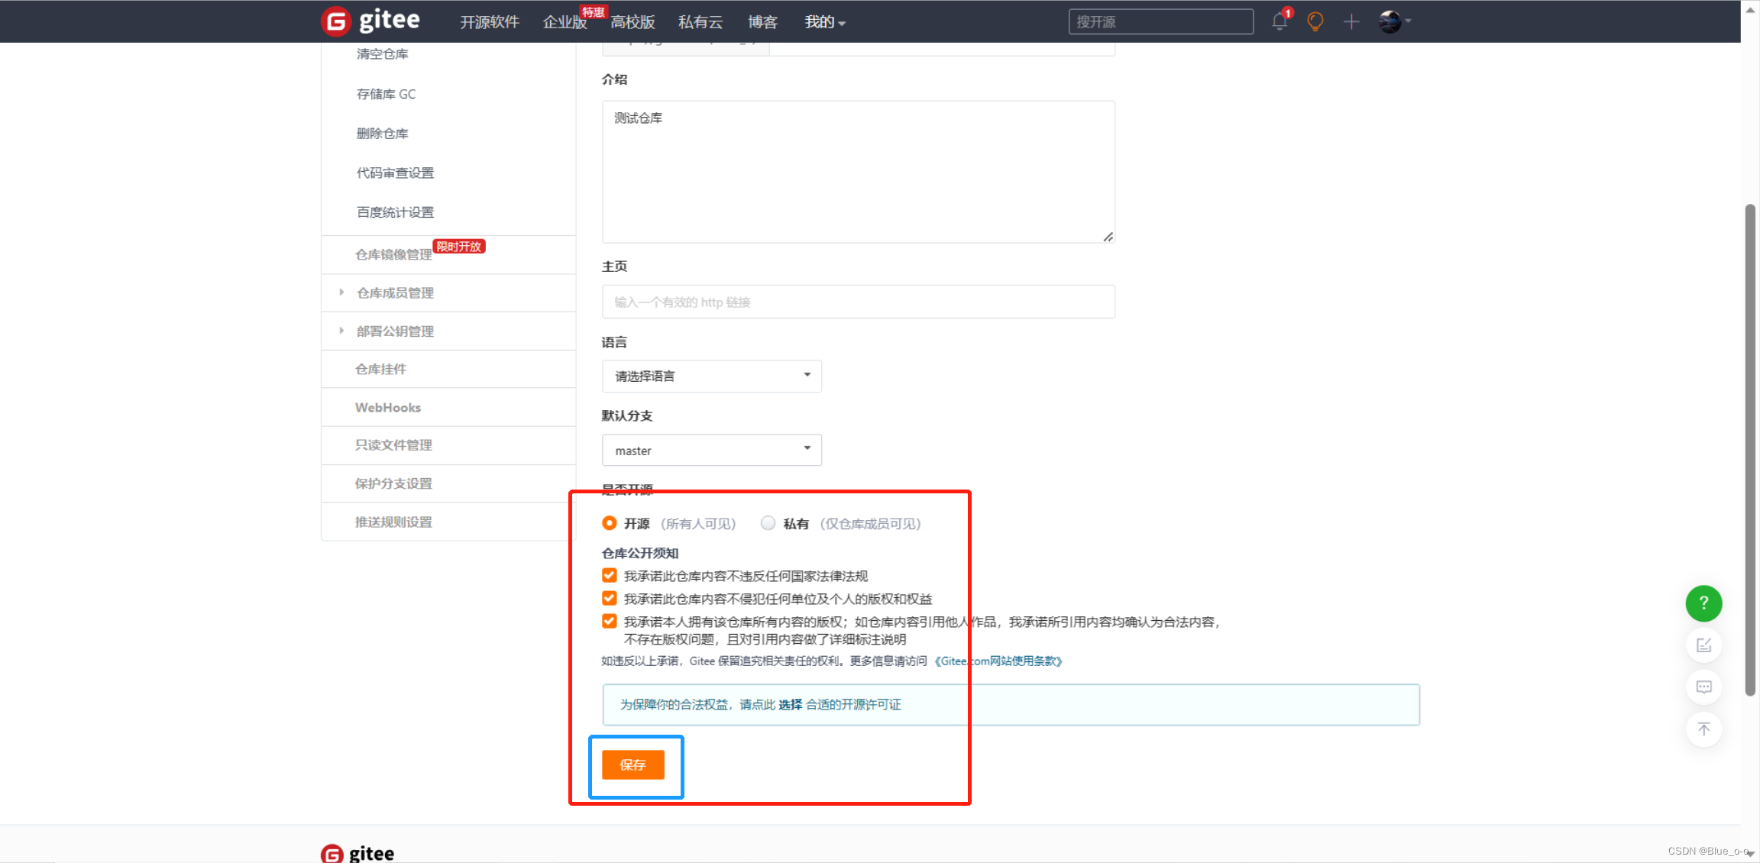The height and width of the screenshot is (863, 1760).
Task: Click the back-to-top arrow icon
Action: 1703,729
